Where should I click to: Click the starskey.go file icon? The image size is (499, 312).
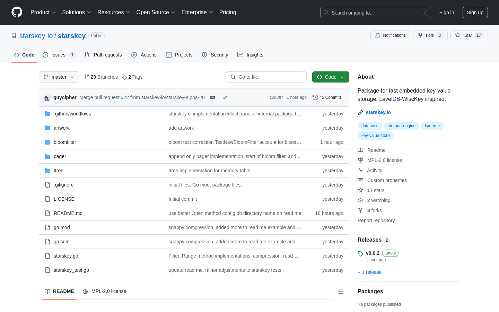click(x=47, y=256)
